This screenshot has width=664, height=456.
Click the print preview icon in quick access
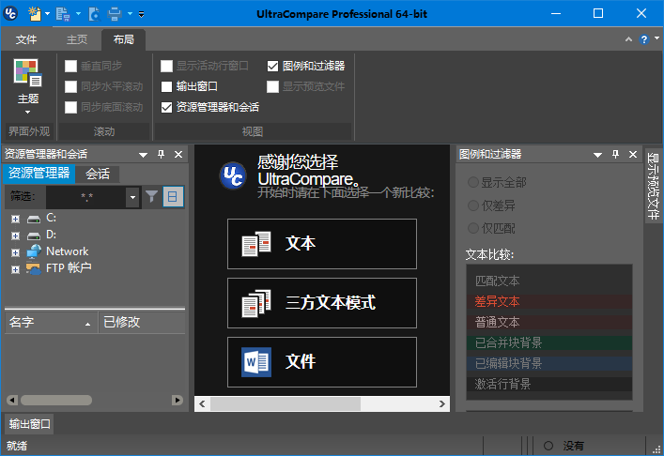coord(95,13)
